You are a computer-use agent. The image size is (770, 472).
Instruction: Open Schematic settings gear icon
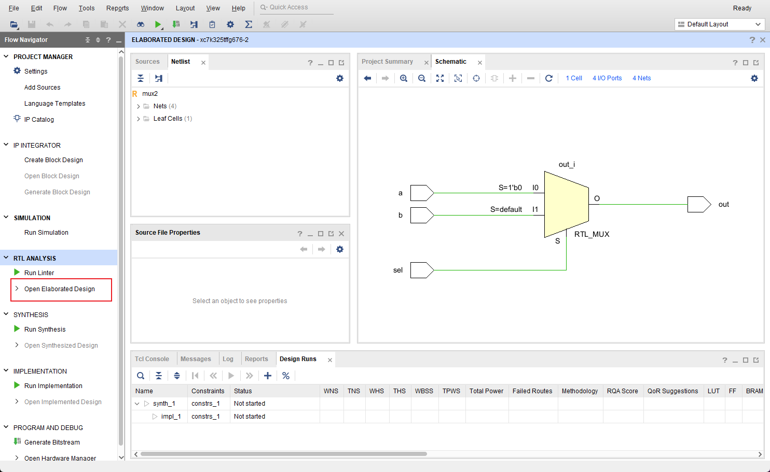(x=754, y=78)
